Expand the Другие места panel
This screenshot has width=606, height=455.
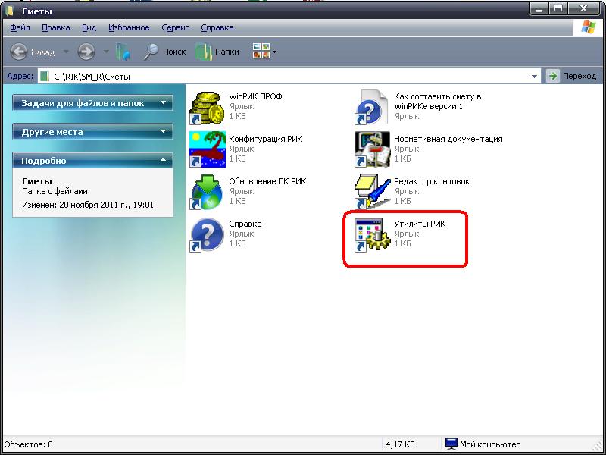click(92, 132)
